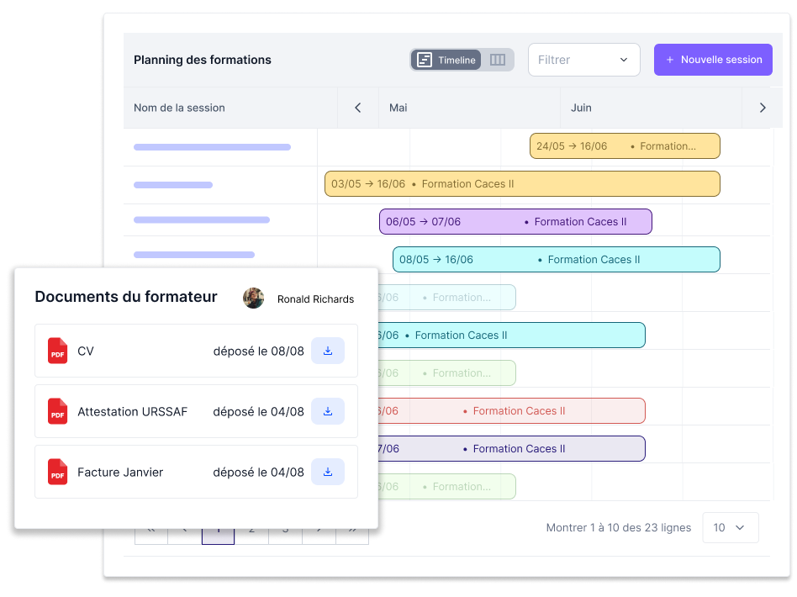Open dark purple Formation Caces II bar ending 7/06
Image resolution: width=797 pixels, height=597 pixels.
pyautogui.click(x=512, y=448)
